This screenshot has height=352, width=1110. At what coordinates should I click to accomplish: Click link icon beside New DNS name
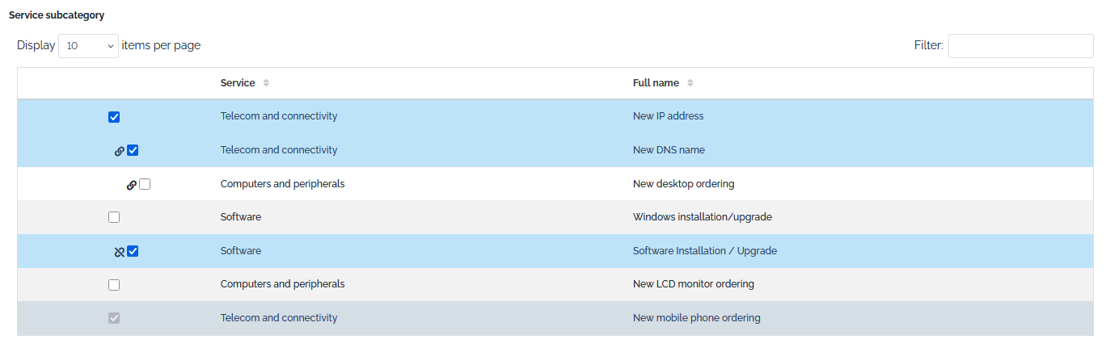click(x=120, y=151)
